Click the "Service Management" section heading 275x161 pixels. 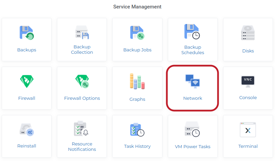(137, 7)
